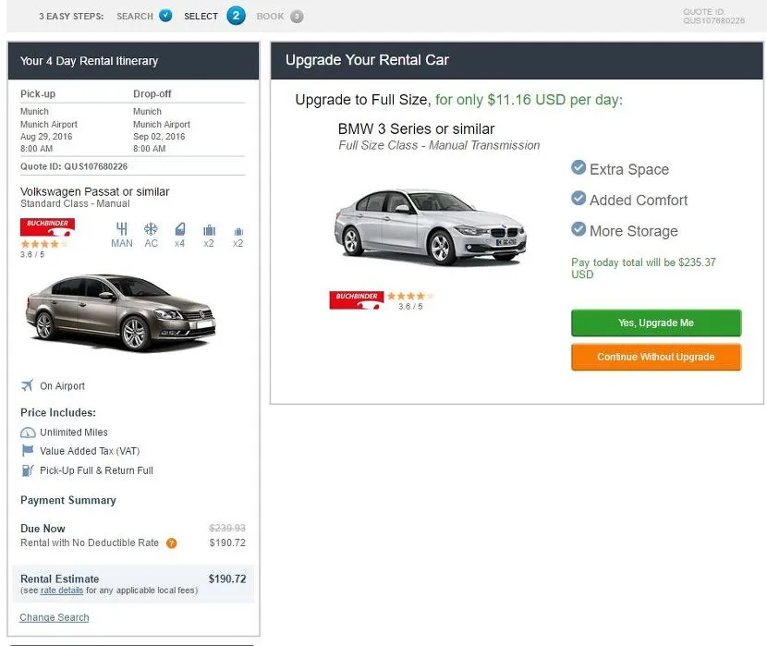Click the 'Payment Summary' heading
This screenshot has height=646, width=767.
point(68,500)
